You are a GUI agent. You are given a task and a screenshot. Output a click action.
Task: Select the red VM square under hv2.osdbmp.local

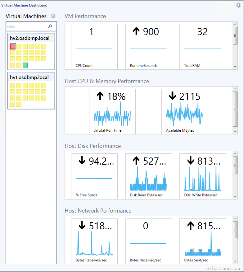tap(13, 46)
